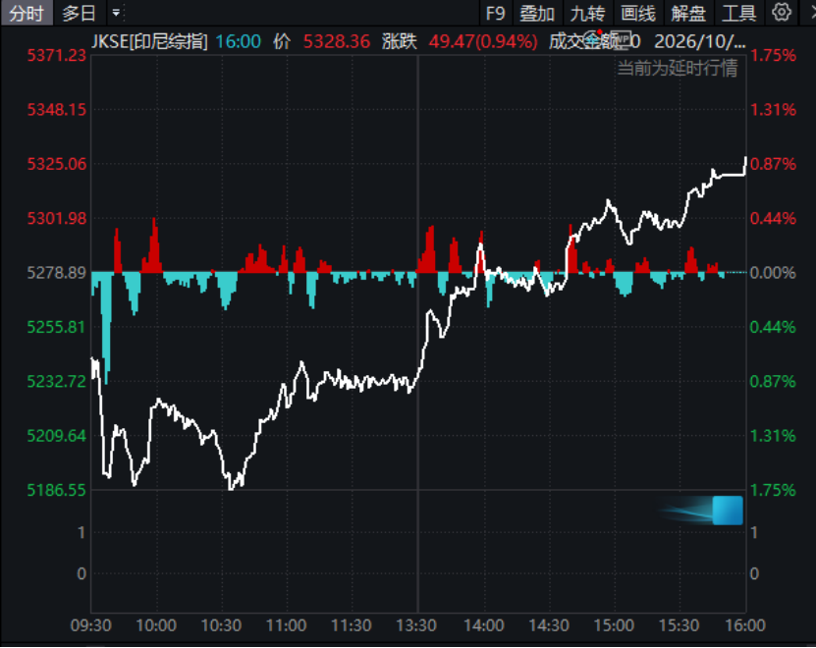
Task: Click the 15:30 time axis label
Action: (x=680, y=625)
